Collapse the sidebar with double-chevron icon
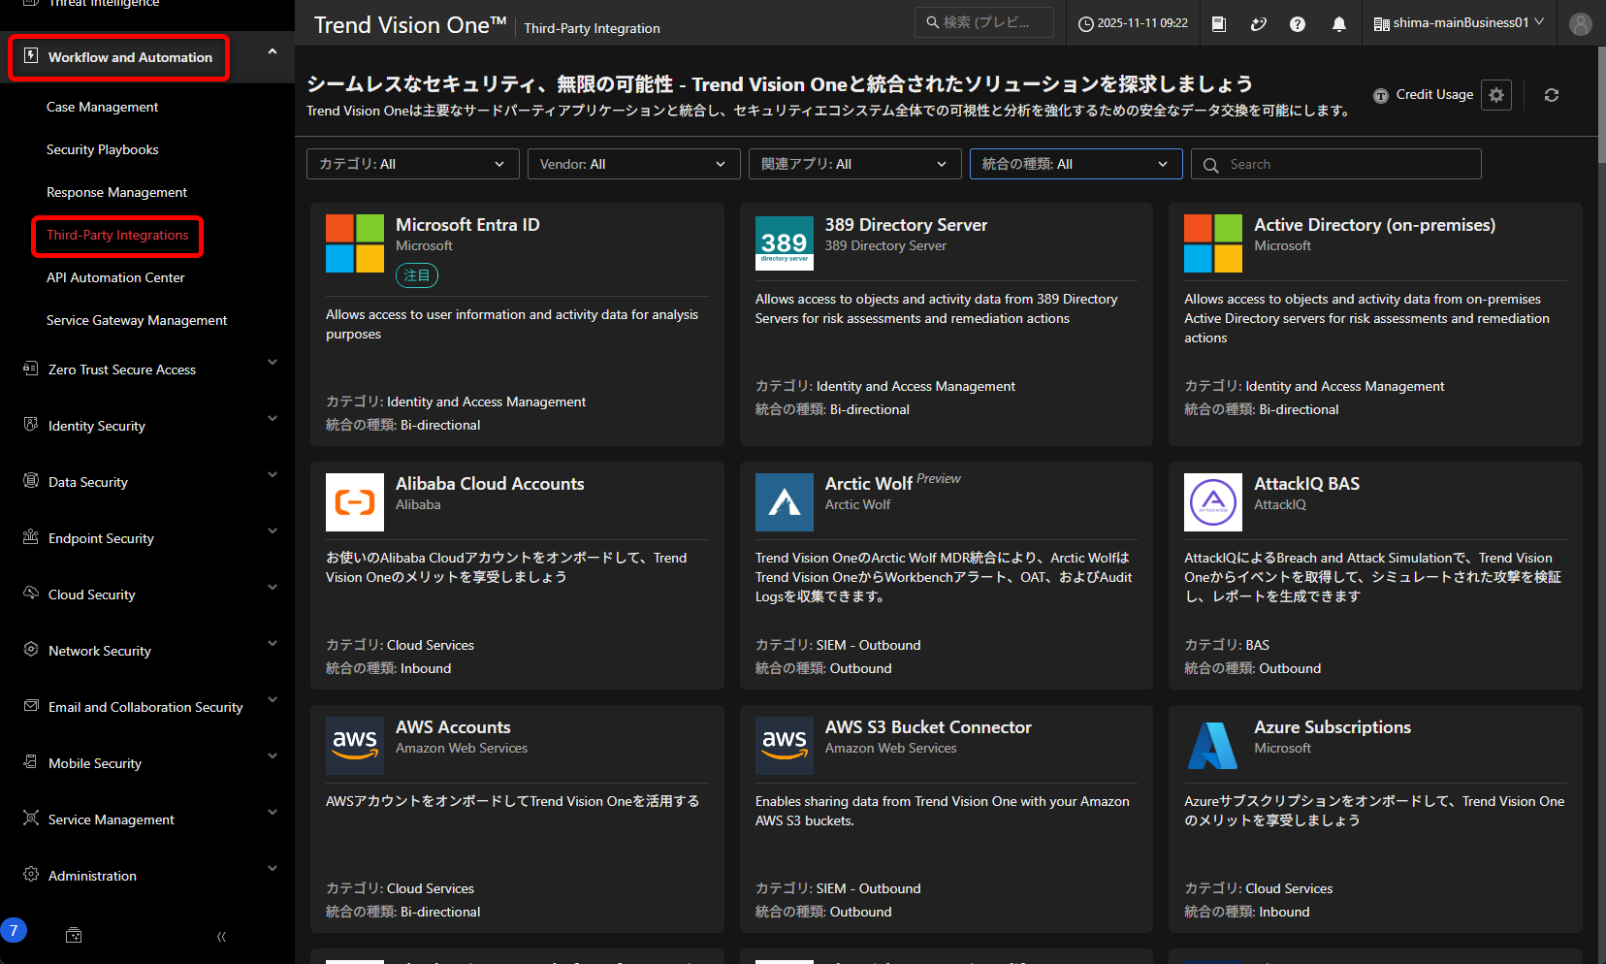This screenshot has height=964, width=1606. tap(221, 936)
